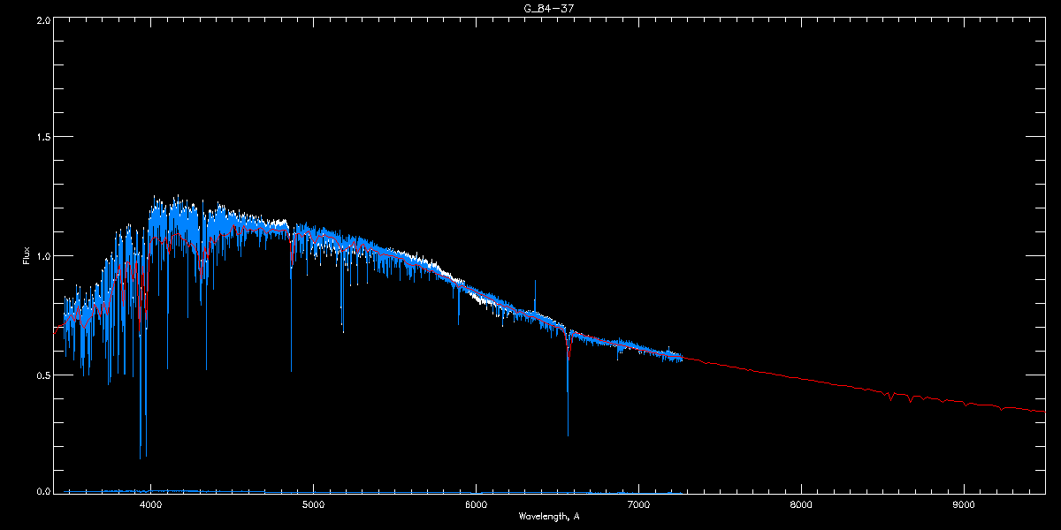Click the 4000 wavelength tick label
The width and height of the screenshot is (1061, 530).
pyautogui.click(x=151, y=504)
